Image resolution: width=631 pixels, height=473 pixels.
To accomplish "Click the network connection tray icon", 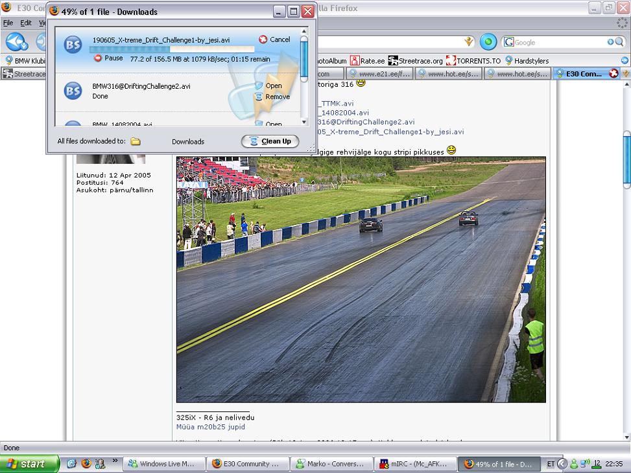I will click(585, 463).
